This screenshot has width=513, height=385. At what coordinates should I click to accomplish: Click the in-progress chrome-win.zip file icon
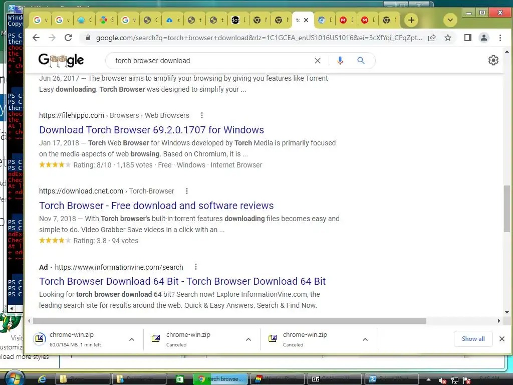pos(40,338)
